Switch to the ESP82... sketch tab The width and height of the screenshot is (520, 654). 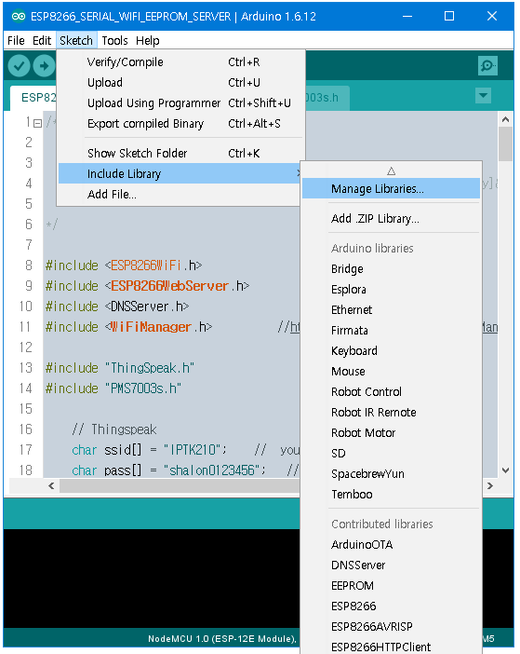coord(33,98)
